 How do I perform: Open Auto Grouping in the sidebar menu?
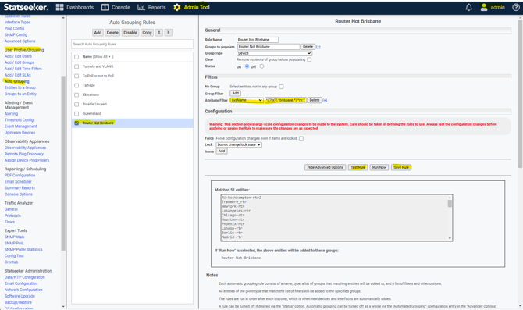pos(17,81)
